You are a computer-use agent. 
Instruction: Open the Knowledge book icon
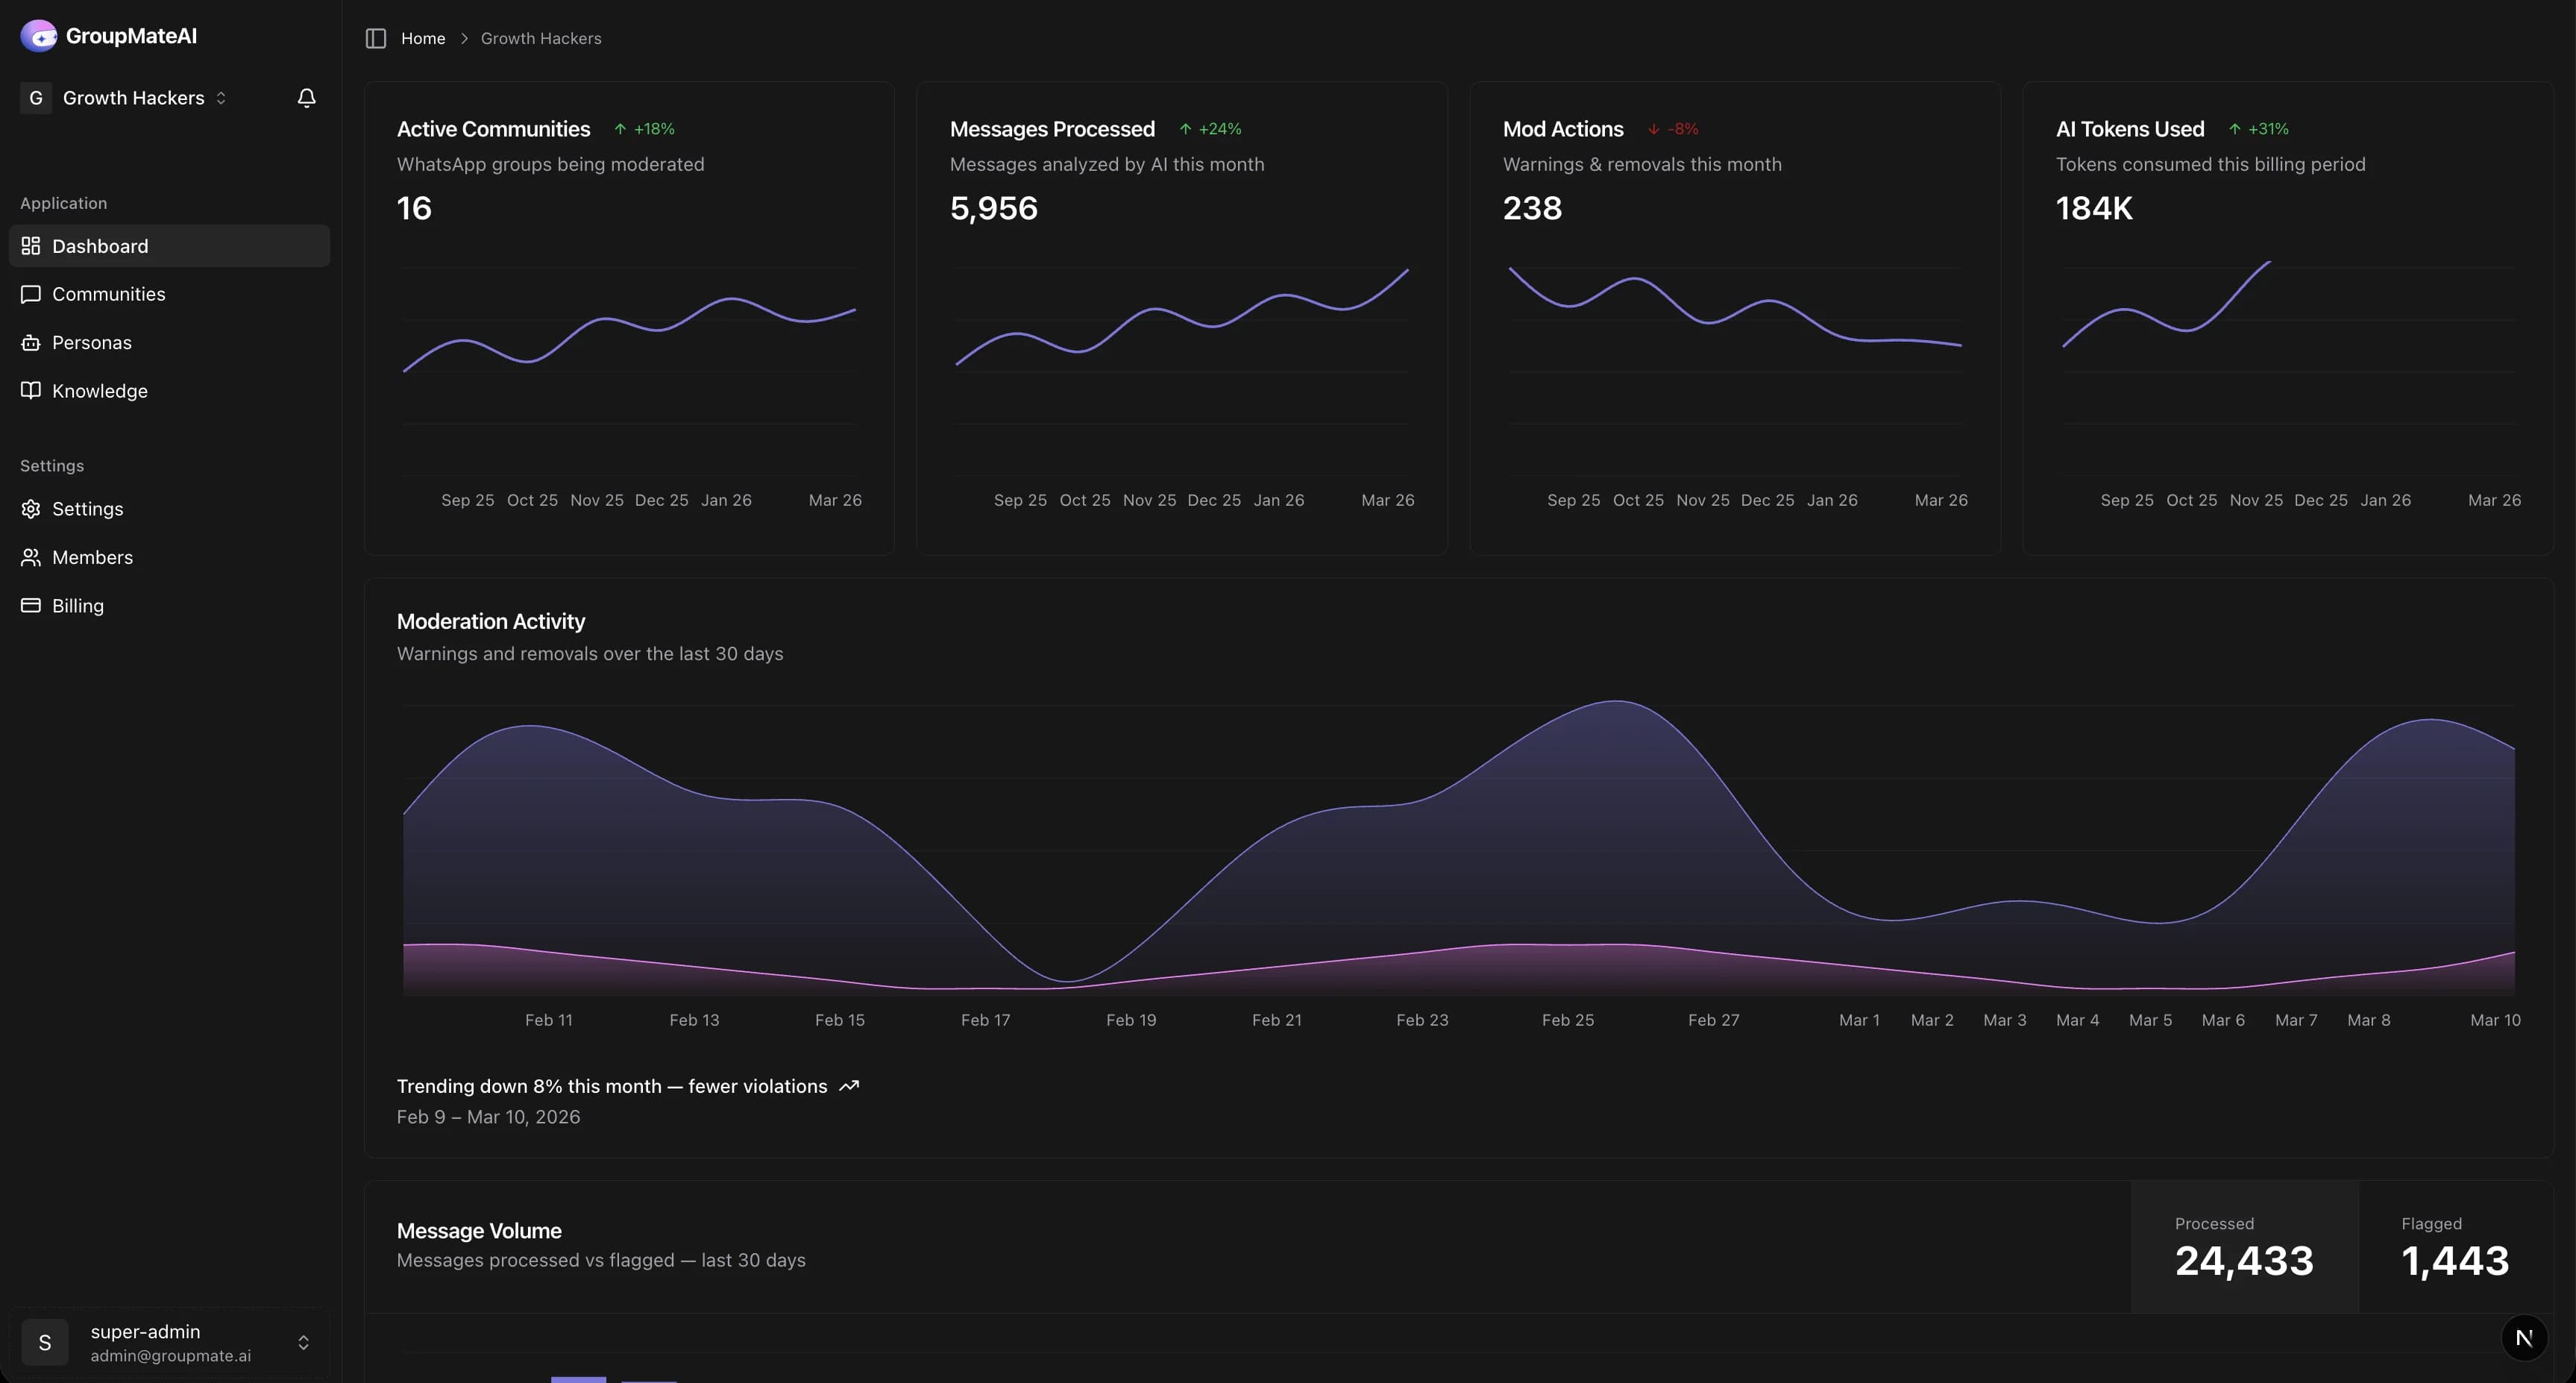click(x=30, y=390)
